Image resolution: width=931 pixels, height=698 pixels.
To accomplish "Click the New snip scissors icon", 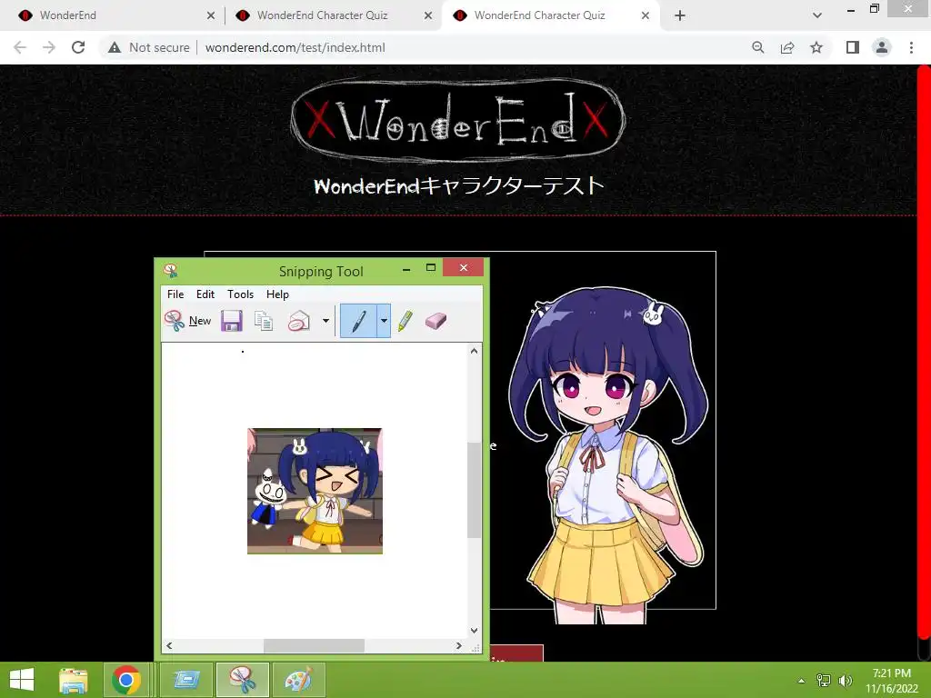I will 174,321.
